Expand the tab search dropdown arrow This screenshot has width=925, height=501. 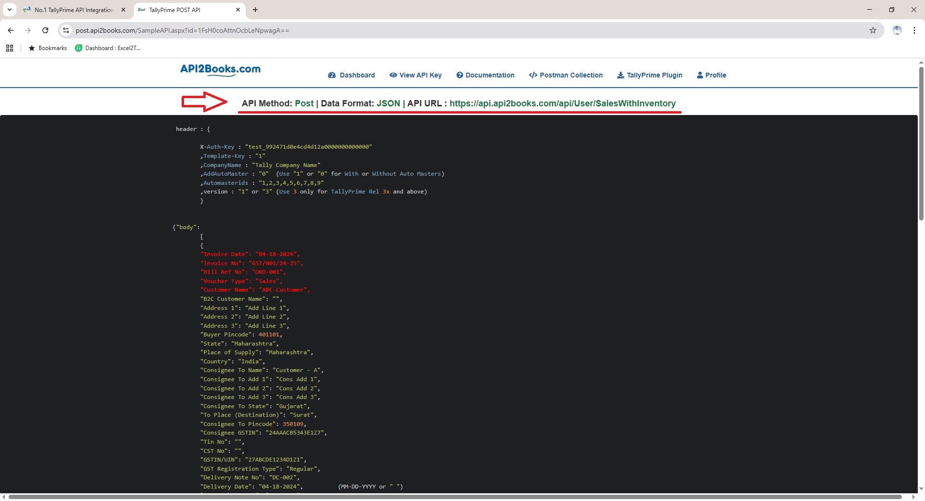point(9,10)
